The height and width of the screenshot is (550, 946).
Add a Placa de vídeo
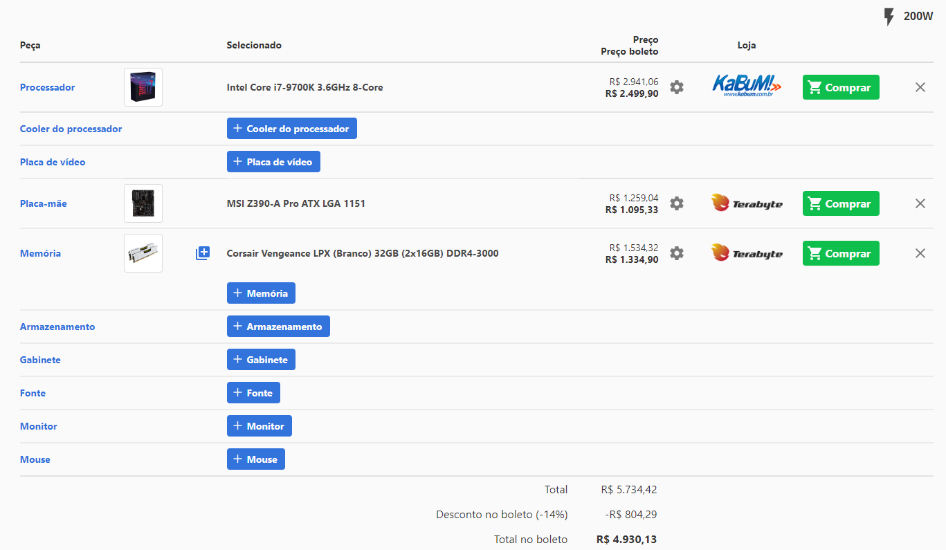click(273, 162)
